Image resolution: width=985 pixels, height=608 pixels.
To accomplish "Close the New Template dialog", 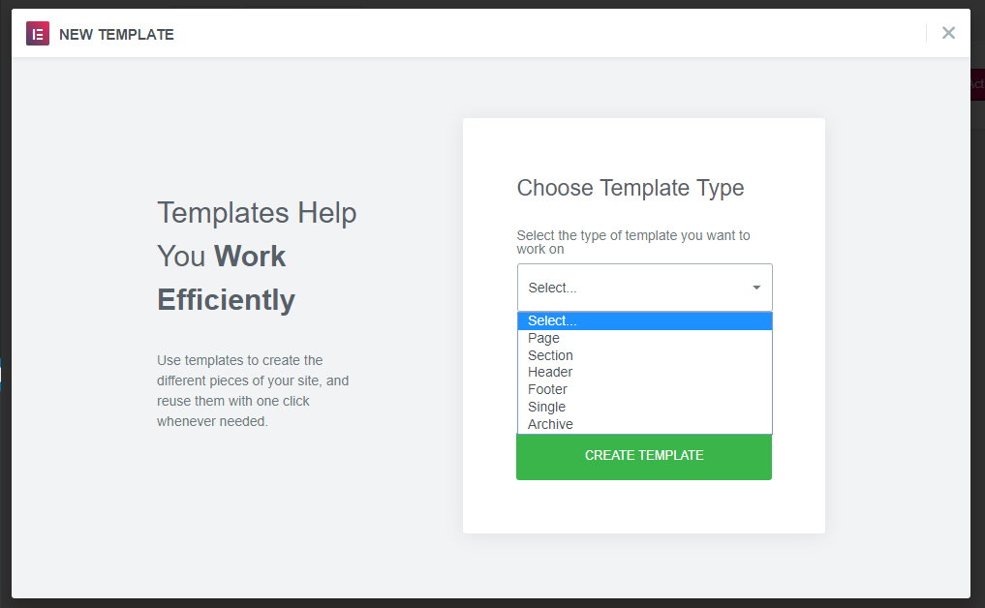I will pos(948,33).
